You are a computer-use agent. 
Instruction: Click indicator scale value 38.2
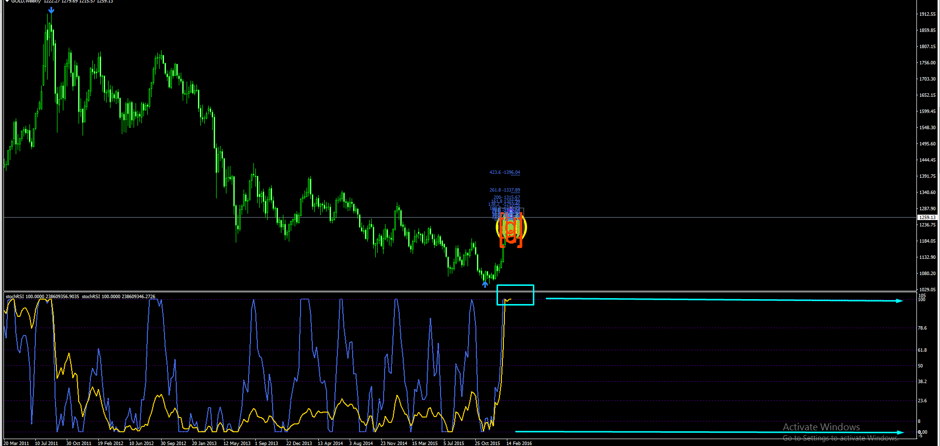coord(922,382)
